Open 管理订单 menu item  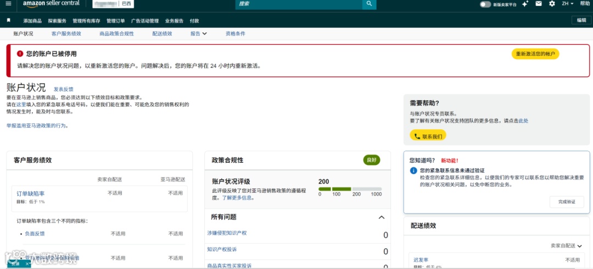click(116, 21)
